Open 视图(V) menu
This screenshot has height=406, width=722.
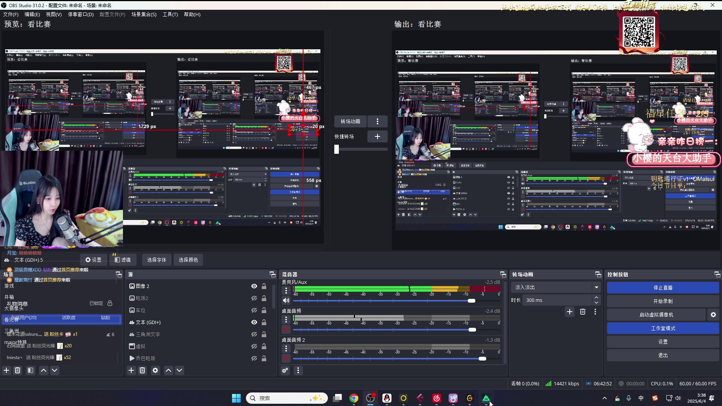54,14
